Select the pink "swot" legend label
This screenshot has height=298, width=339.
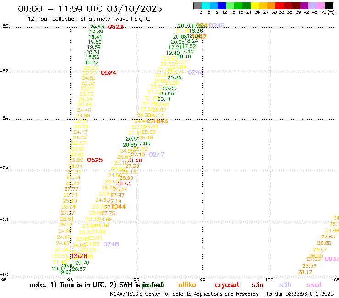point(314,285)
